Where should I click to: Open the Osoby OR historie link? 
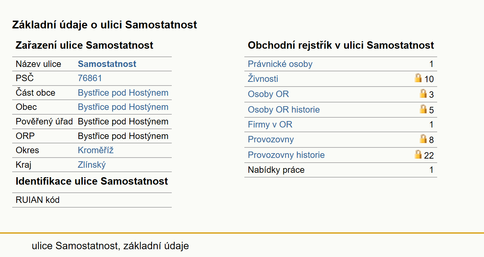tap(284, 110)
